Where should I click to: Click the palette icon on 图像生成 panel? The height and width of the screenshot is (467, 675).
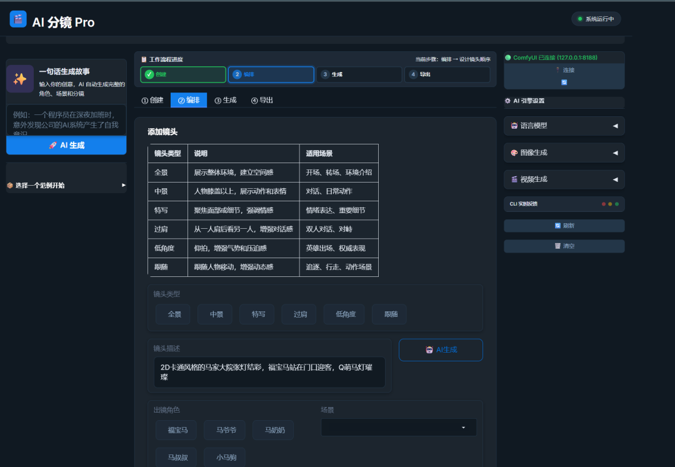512,152
